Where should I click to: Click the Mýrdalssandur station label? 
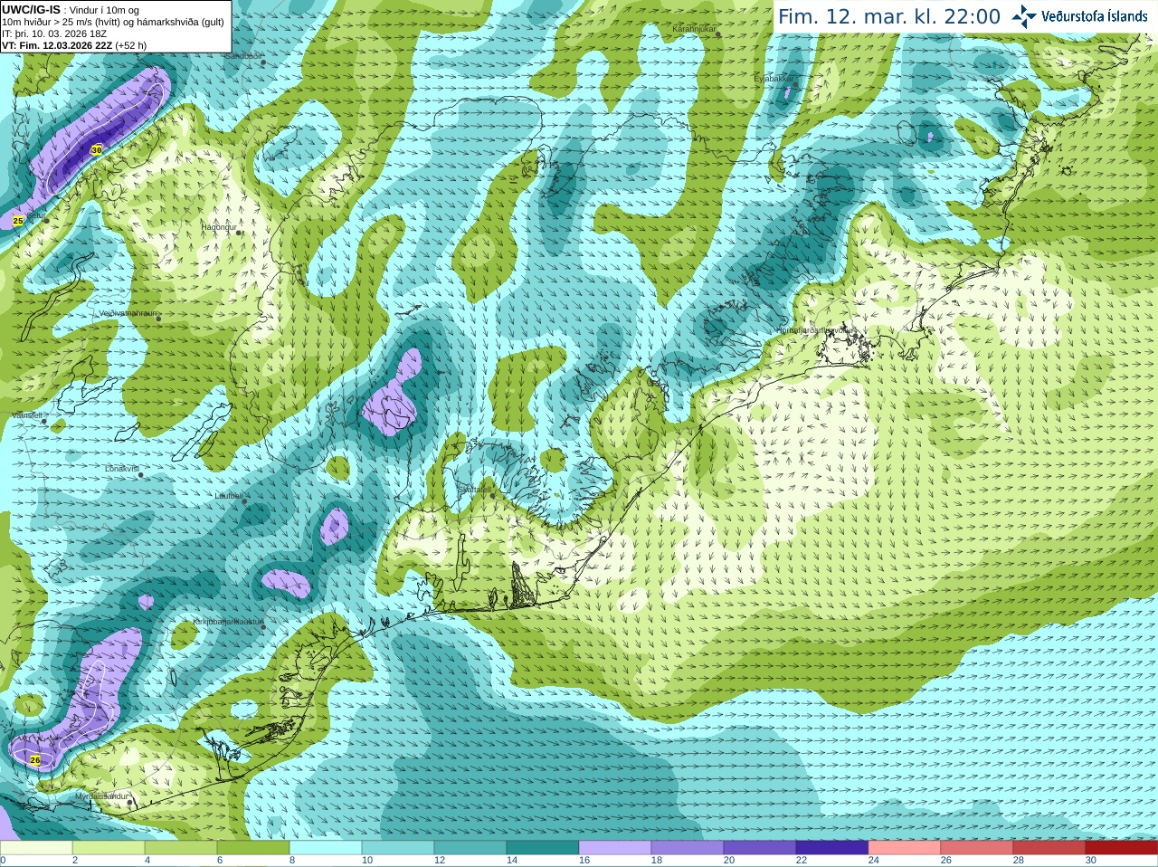pyautogui.click(x=102, y=796)
